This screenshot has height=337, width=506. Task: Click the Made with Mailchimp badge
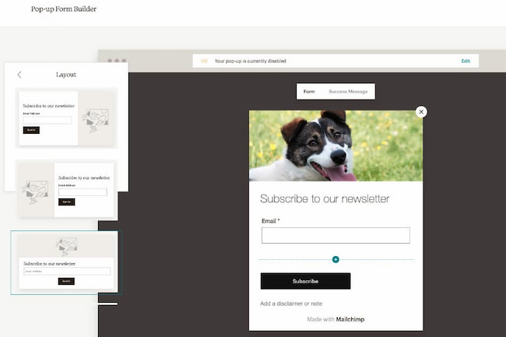pyautogui.click(x=336, y=319)
